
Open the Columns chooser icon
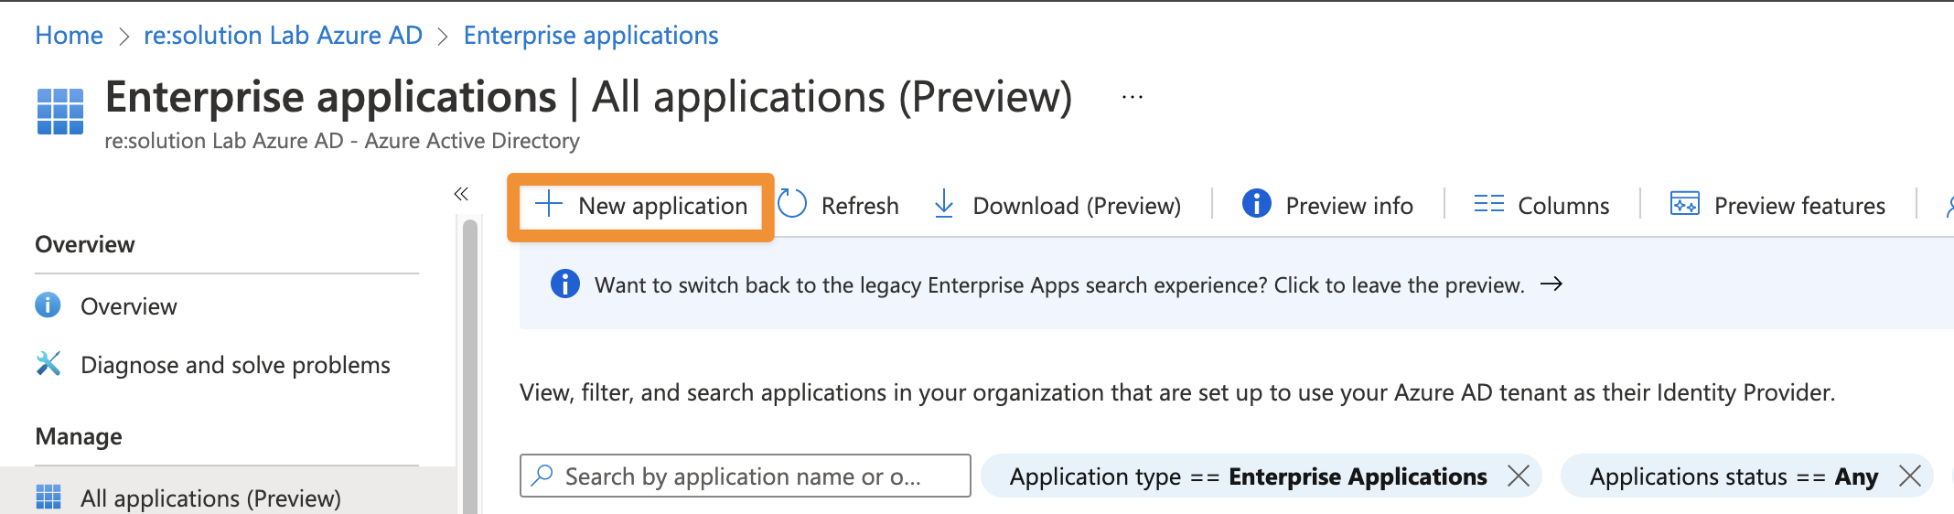tap(1488, 204)
